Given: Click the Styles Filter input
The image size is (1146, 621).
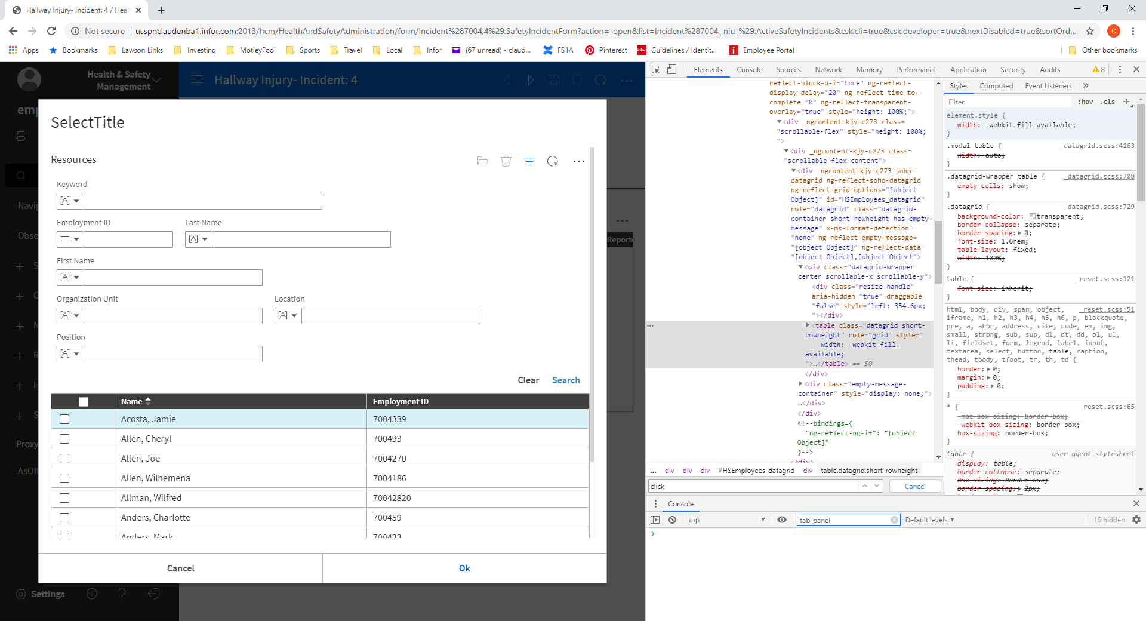Looking at the screenshot, I should click(x=1009, y=102).
